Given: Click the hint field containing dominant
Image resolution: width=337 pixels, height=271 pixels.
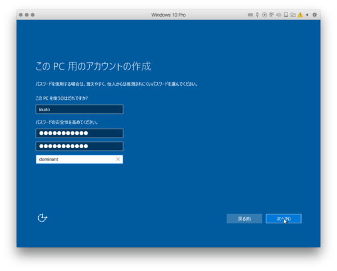Looking at the screenshot, I should 79,159.
